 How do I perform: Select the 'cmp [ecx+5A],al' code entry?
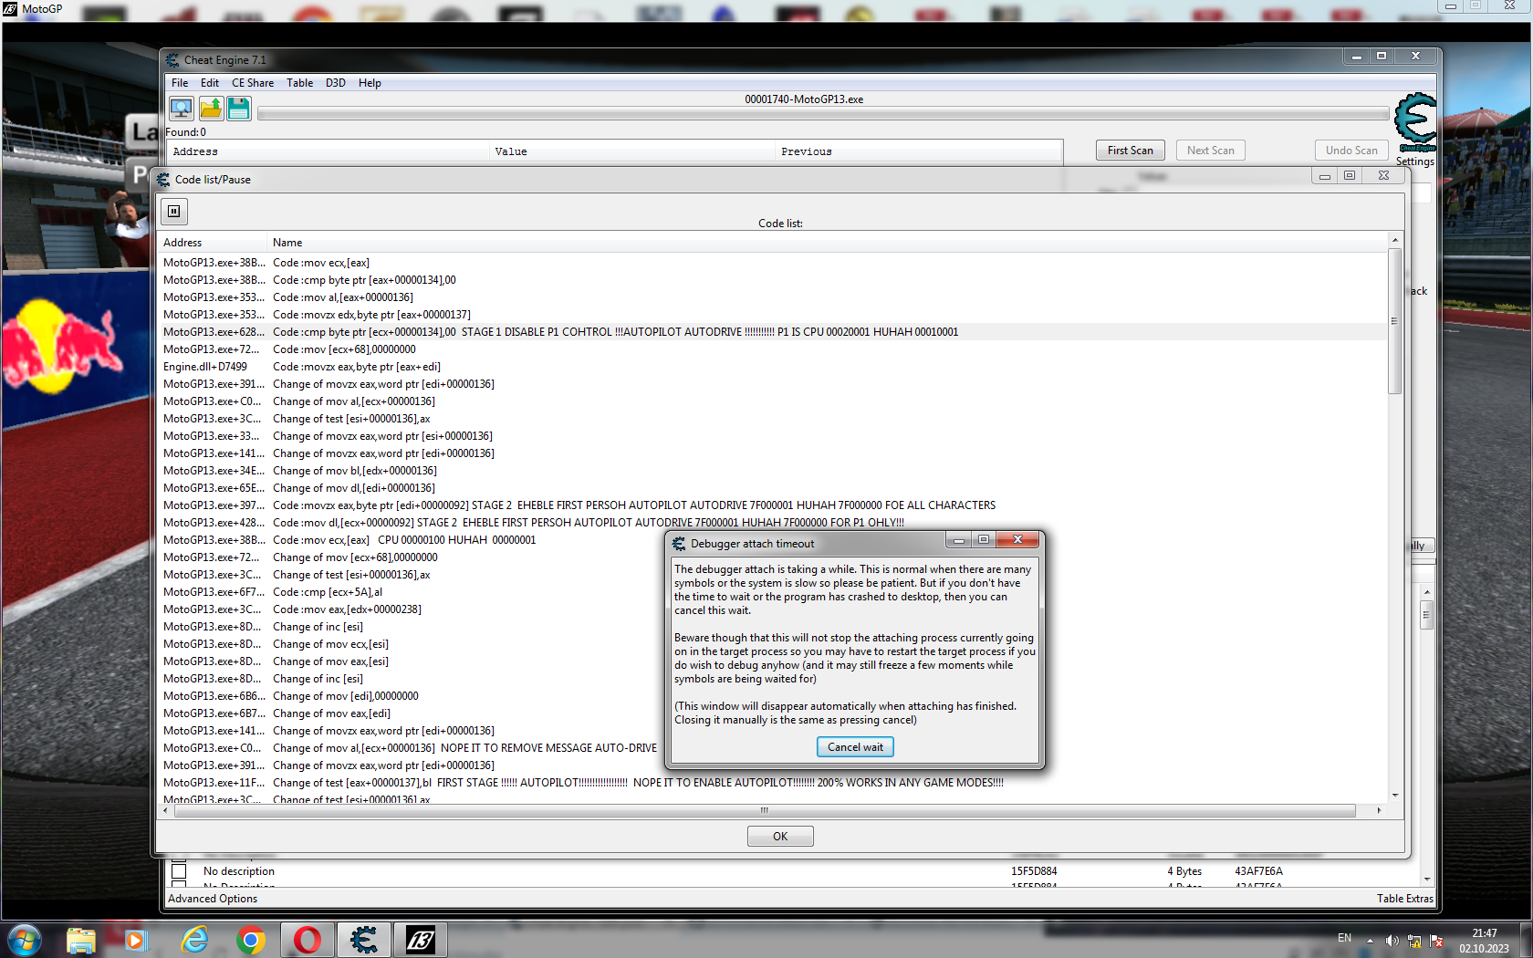[774, 592]
